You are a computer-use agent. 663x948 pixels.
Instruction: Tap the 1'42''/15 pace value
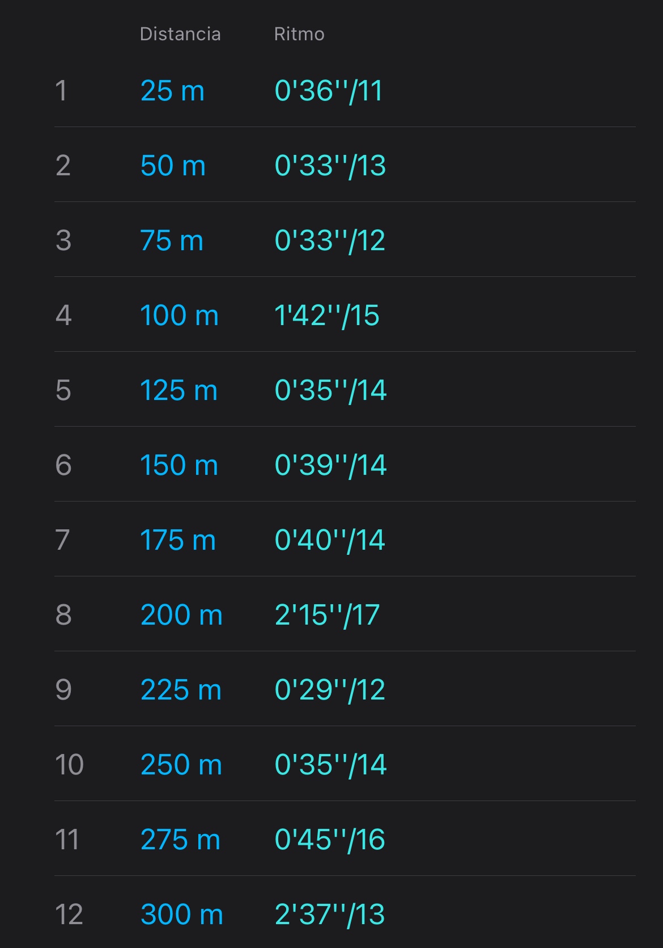click(x=327, y=315)
